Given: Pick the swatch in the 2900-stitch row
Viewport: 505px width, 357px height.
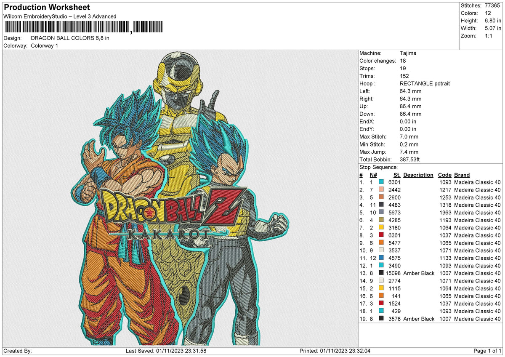Looking at the screenshot, I should pyautogui.click(x=381, y=197).
